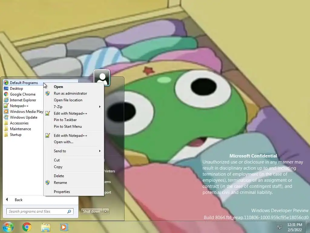Select Pin to Taskbar
The height and width of the screenshot is (233, 310).
(x=74, y=120)
